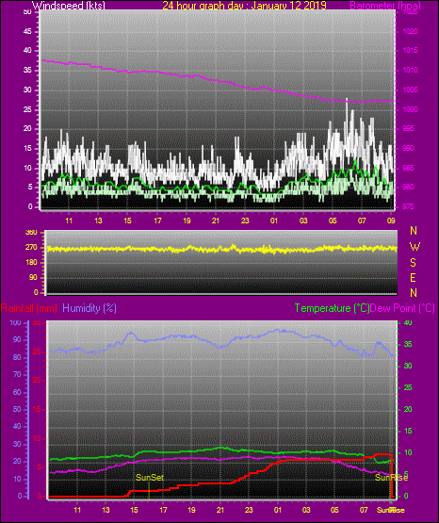
Task: Click the SunRise label inside the lower graph
Action: pyautogui.click(x=391, y=478)
